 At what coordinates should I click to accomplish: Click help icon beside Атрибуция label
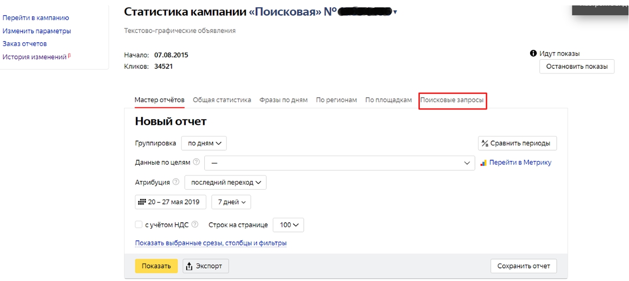(176, 182)
